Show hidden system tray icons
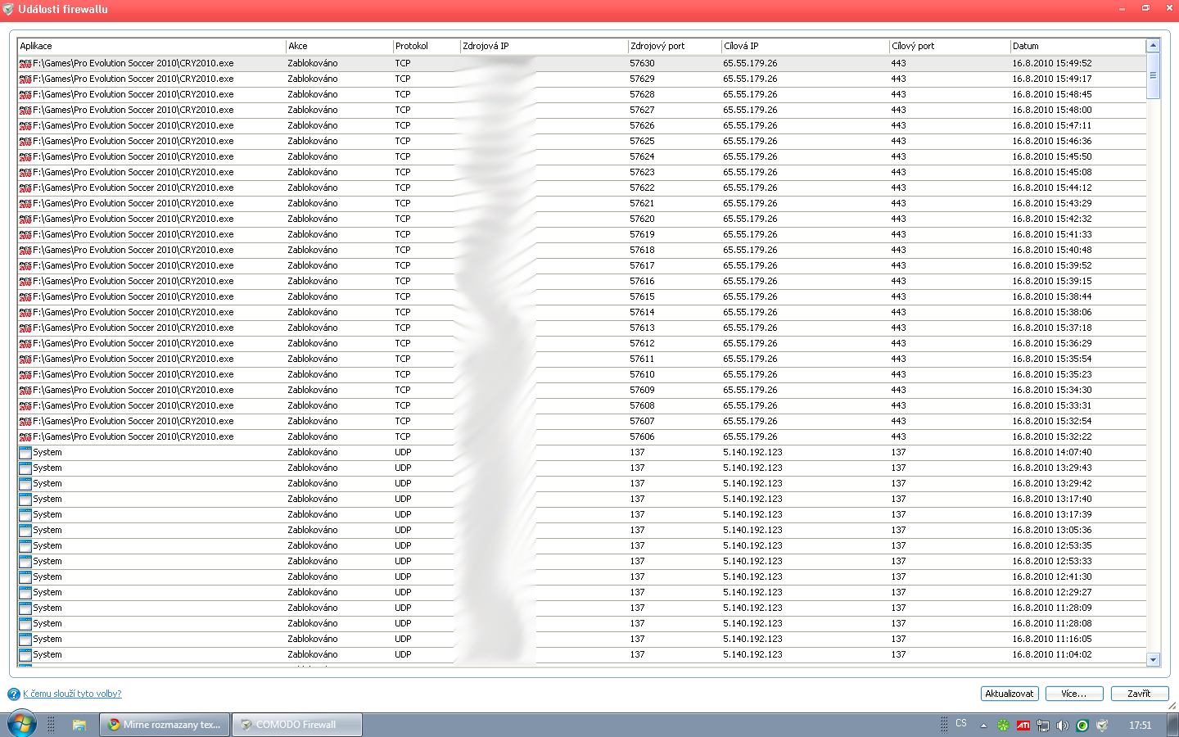Image resolution: width=1179 pixels, height=737 pixels. point(983,726)
